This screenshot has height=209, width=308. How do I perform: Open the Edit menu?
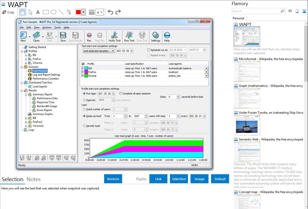click(29, 28)
